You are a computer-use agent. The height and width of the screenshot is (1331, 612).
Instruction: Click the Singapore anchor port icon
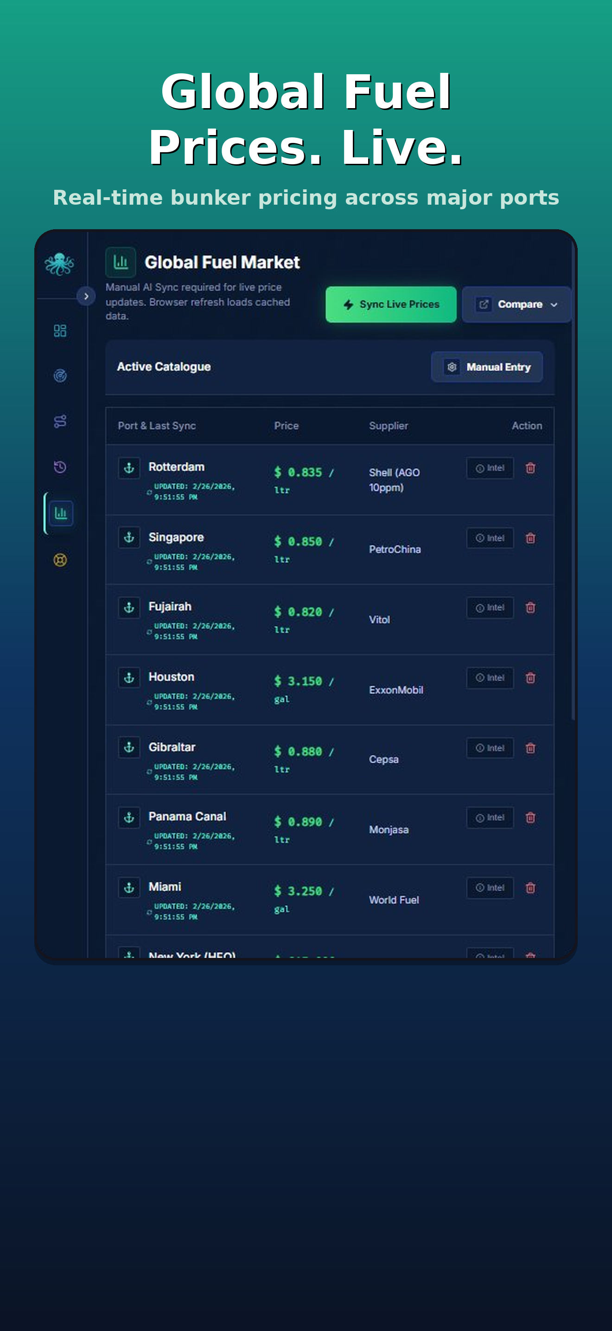point(129,537)
